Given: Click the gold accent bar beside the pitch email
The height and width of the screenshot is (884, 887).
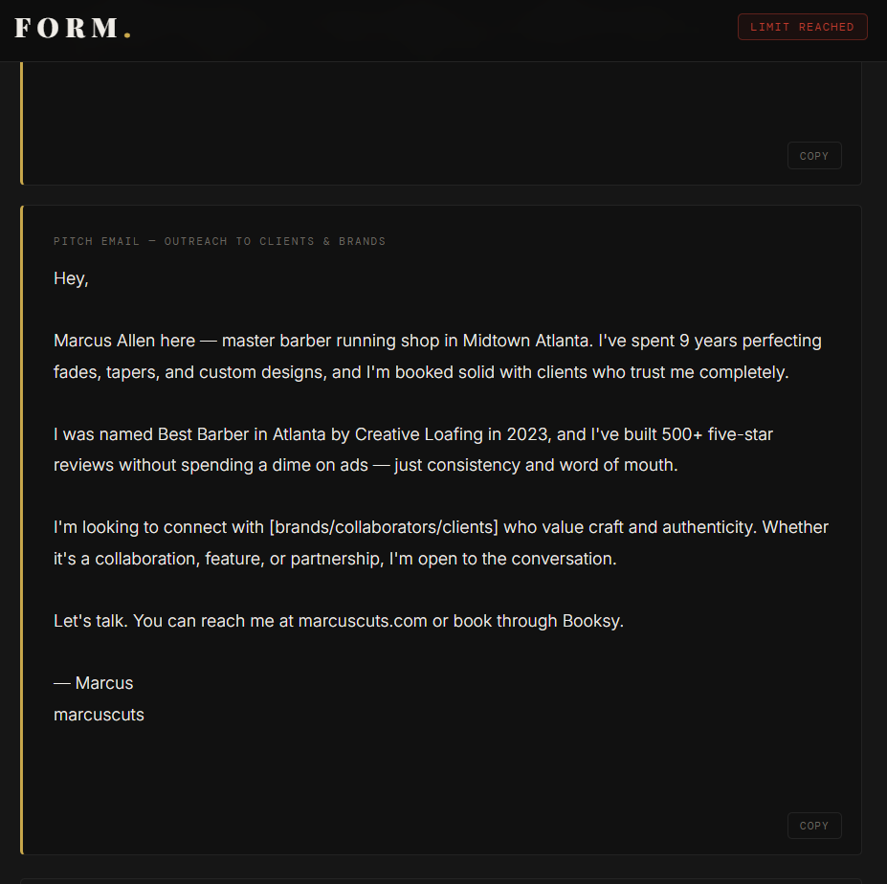Looking at the screenshot, I should [x=21, y=526].
